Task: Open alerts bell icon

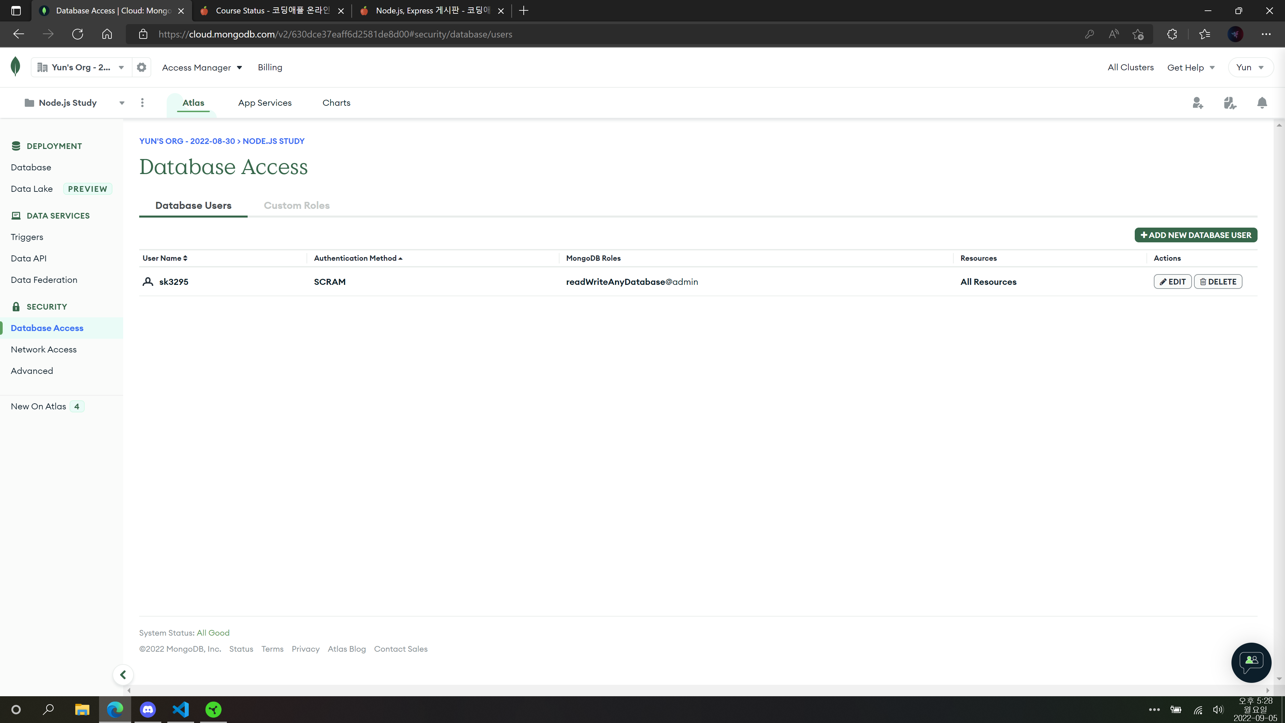Action: coord(1262,103)
